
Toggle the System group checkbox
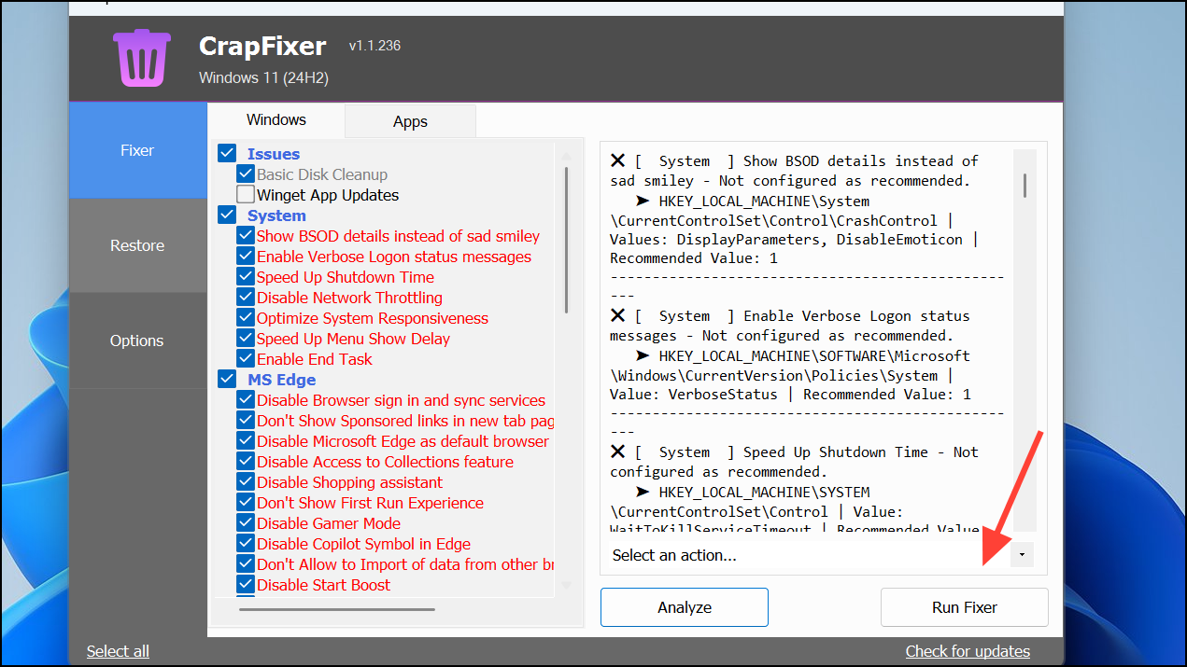(227, 215)
